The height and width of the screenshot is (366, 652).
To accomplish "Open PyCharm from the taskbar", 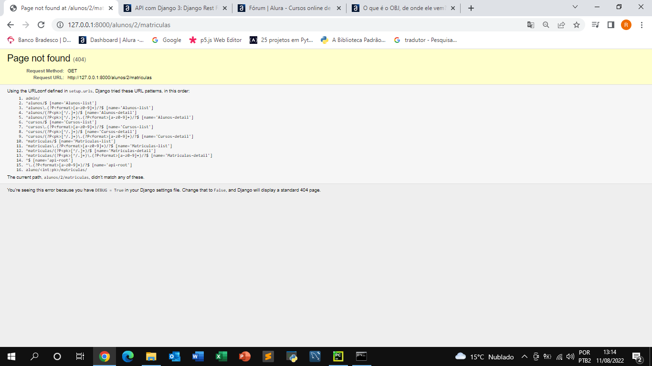I will (x=338, y=356).
